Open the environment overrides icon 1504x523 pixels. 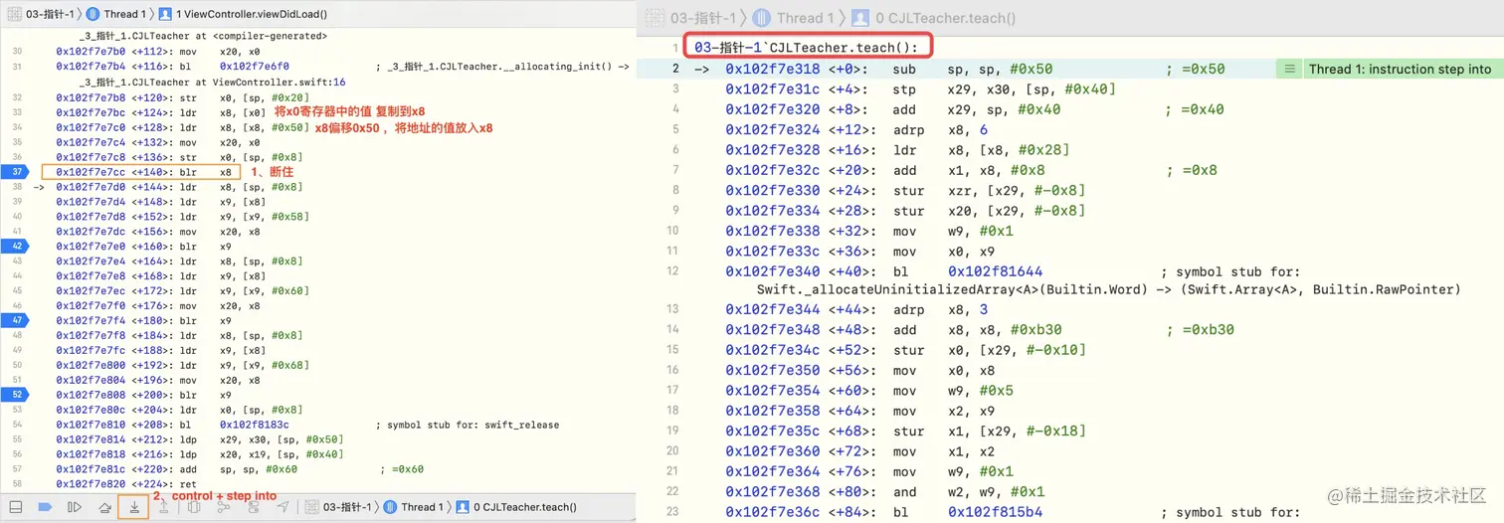[253, 507]
